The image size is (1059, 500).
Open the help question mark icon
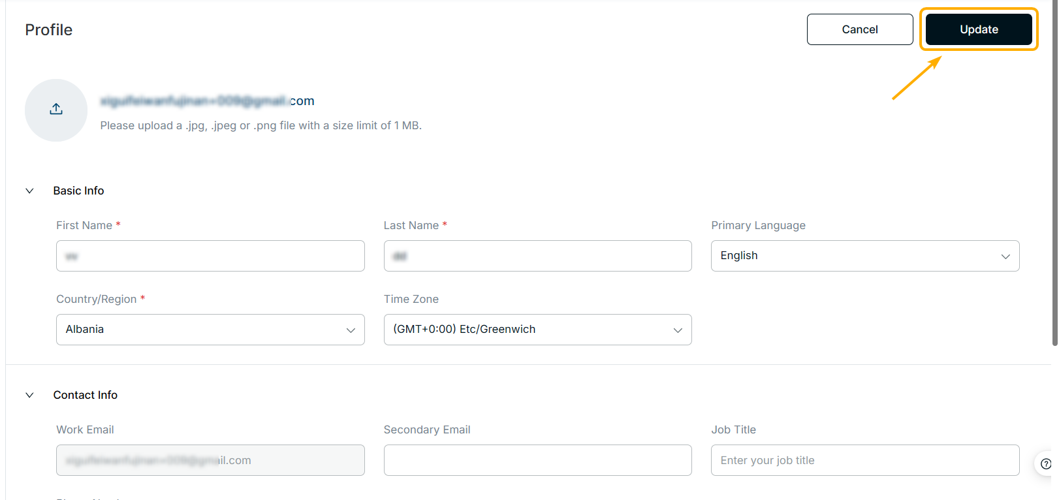[x=1046, y=464]
